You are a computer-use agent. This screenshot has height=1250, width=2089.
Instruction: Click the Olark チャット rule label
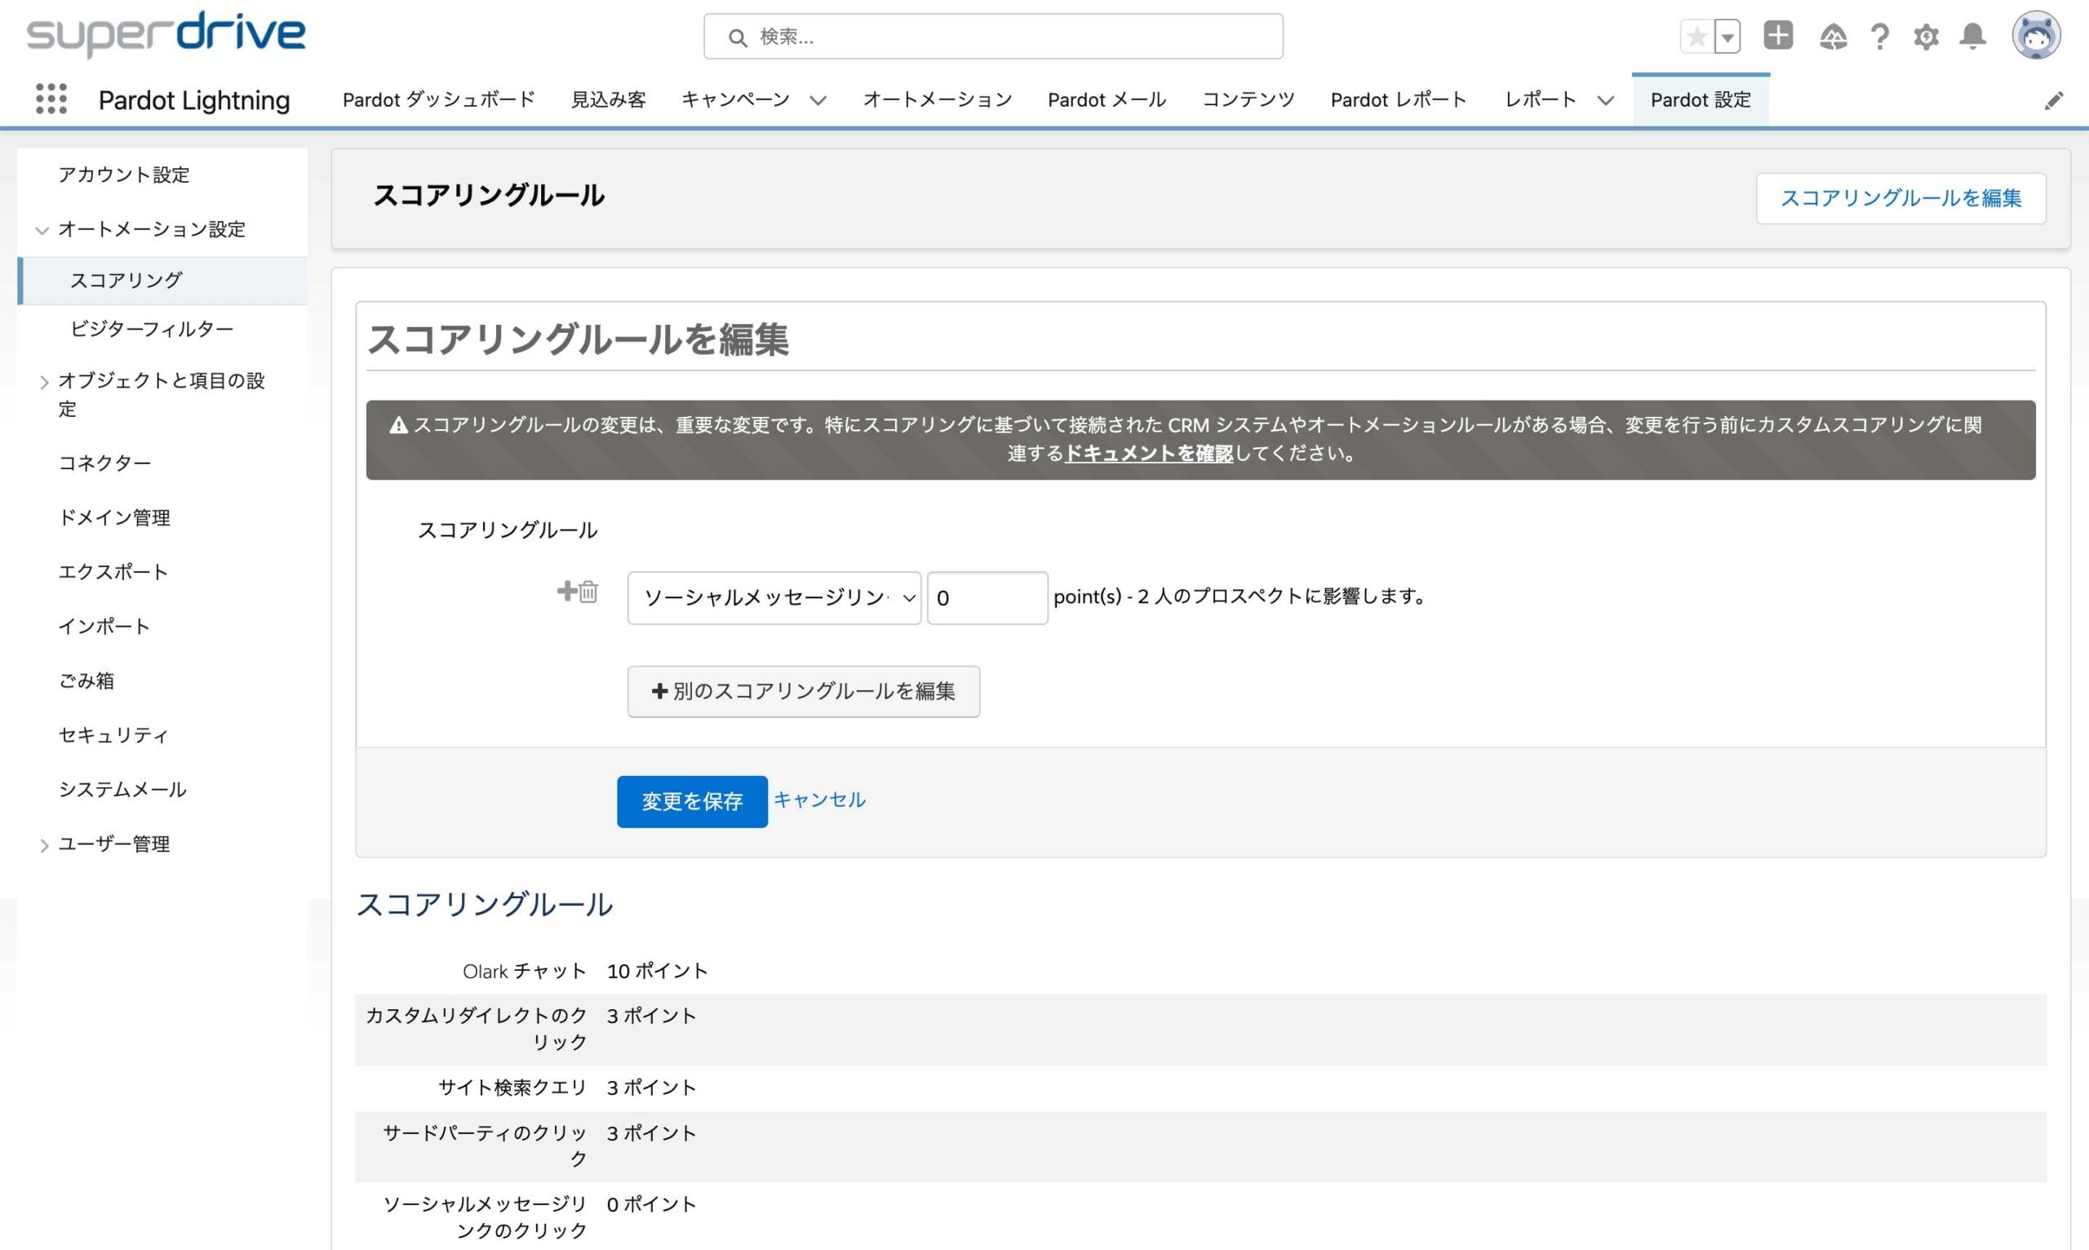(x=524, y=971)
